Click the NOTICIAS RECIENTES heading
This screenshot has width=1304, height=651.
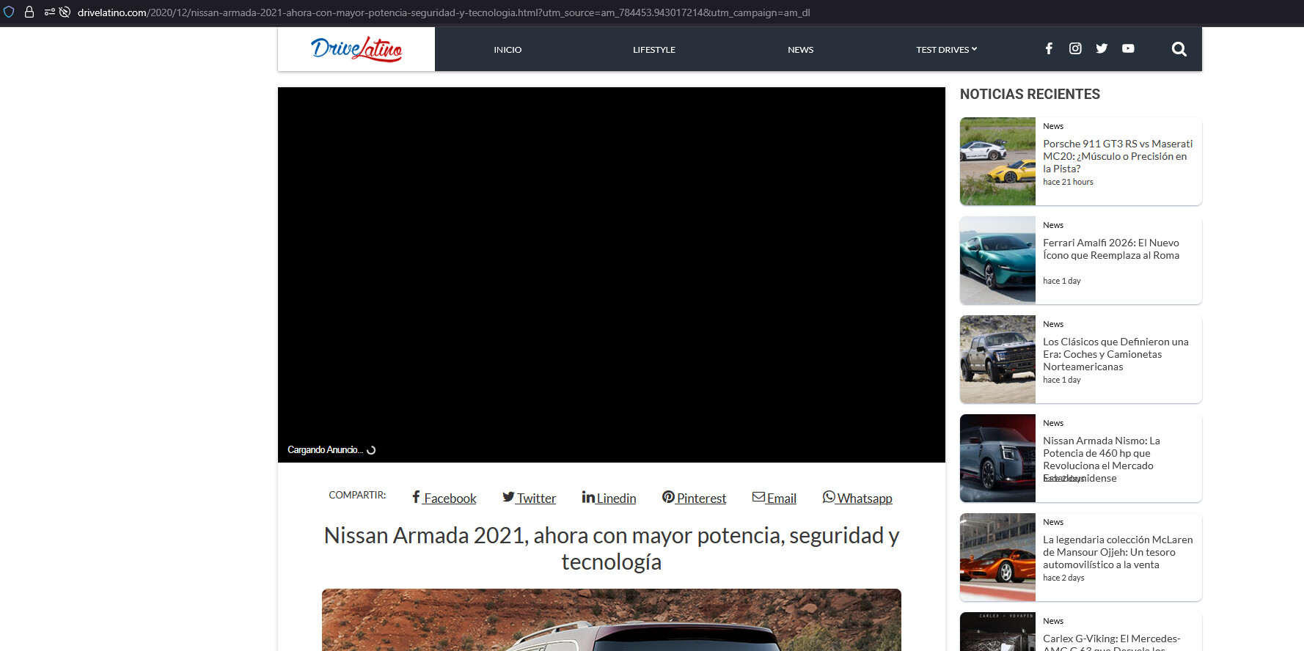click(x=1030, y=94)
